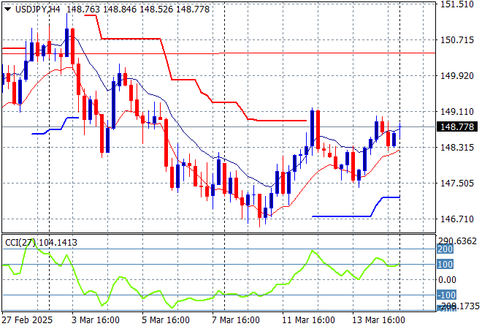This screenshot has width=482, height=329.
Task: Click the 150.715 price axis label
Action: pos(458,40)
